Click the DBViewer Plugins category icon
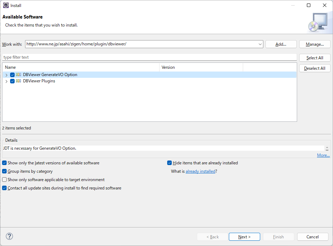 tap(18, 81)
